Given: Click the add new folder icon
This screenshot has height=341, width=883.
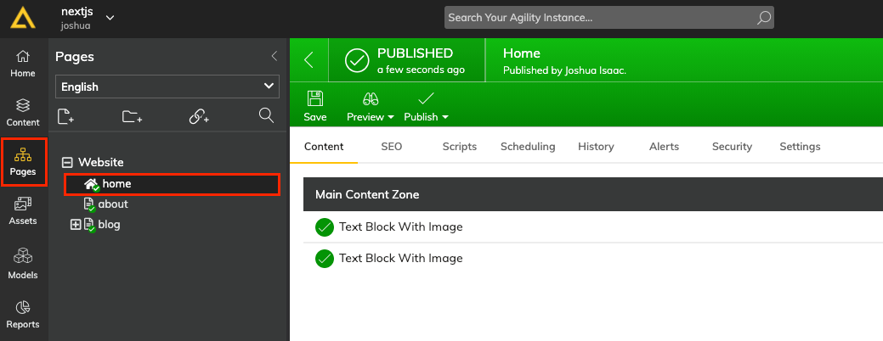Looking at the screenshot, I should (133, 116).
